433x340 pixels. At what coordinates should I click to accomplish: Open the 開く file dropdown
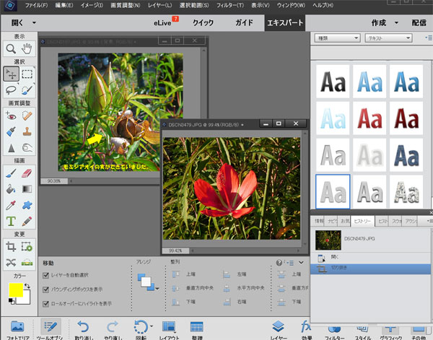pos(21,23)
